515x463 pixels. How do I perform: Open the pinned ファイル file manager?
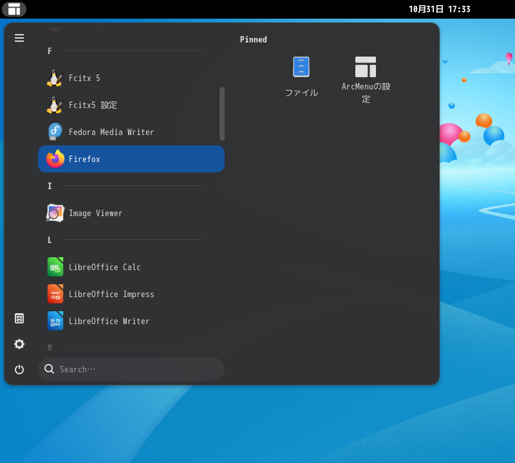pyautogui.click(x=301, y=77)
